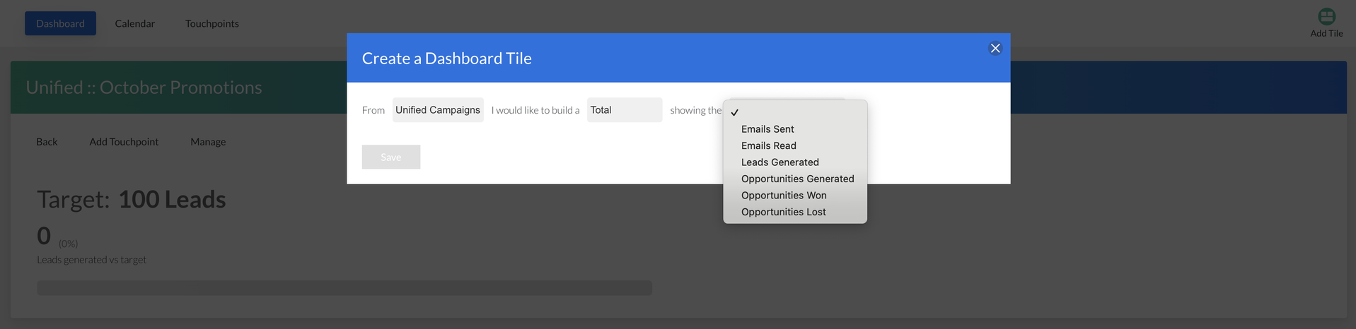Click the Save button
The width and height of the screenshot is (1356, 329).
(x=391, y=157)
